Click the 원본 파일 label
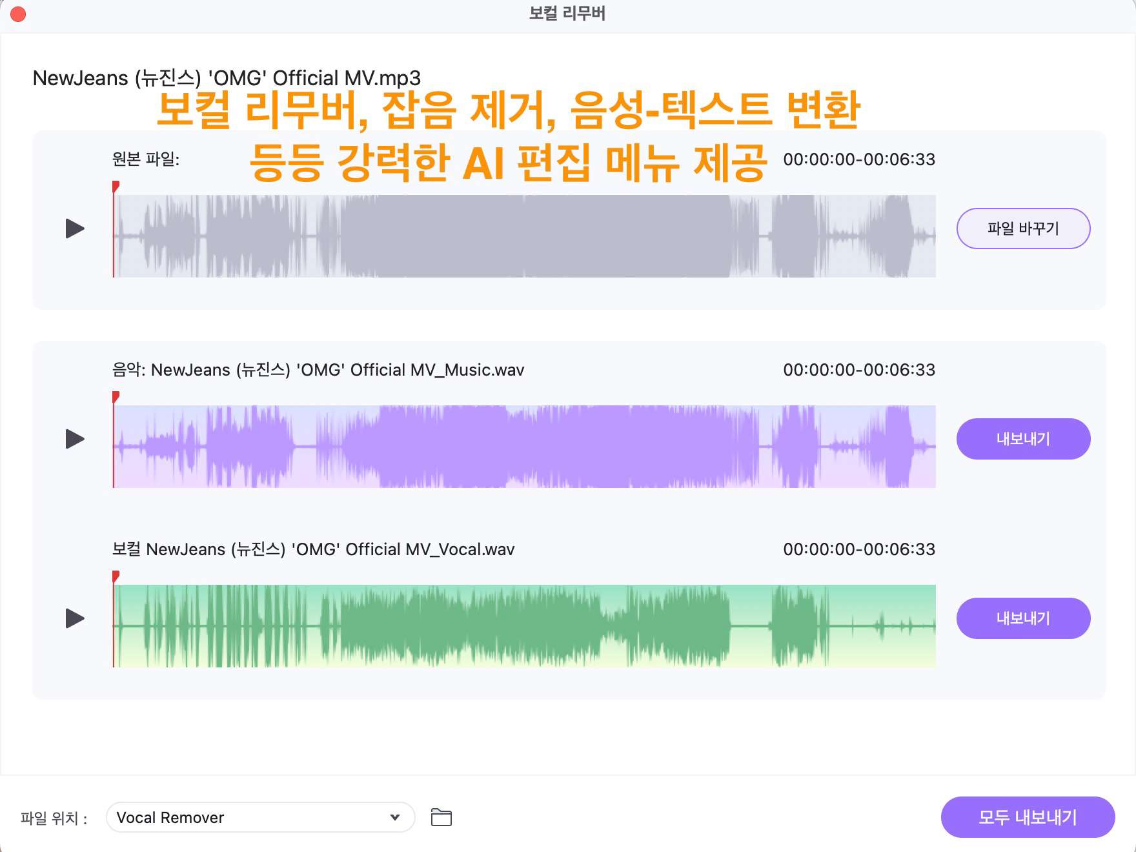The height and width of the screenshot is (852, 1136). tap(146, 159)
